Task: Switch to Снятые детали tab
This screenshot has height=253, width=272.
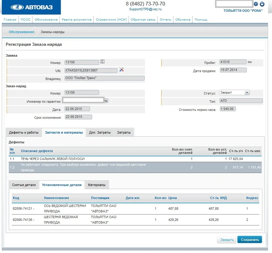Action: 24,185
